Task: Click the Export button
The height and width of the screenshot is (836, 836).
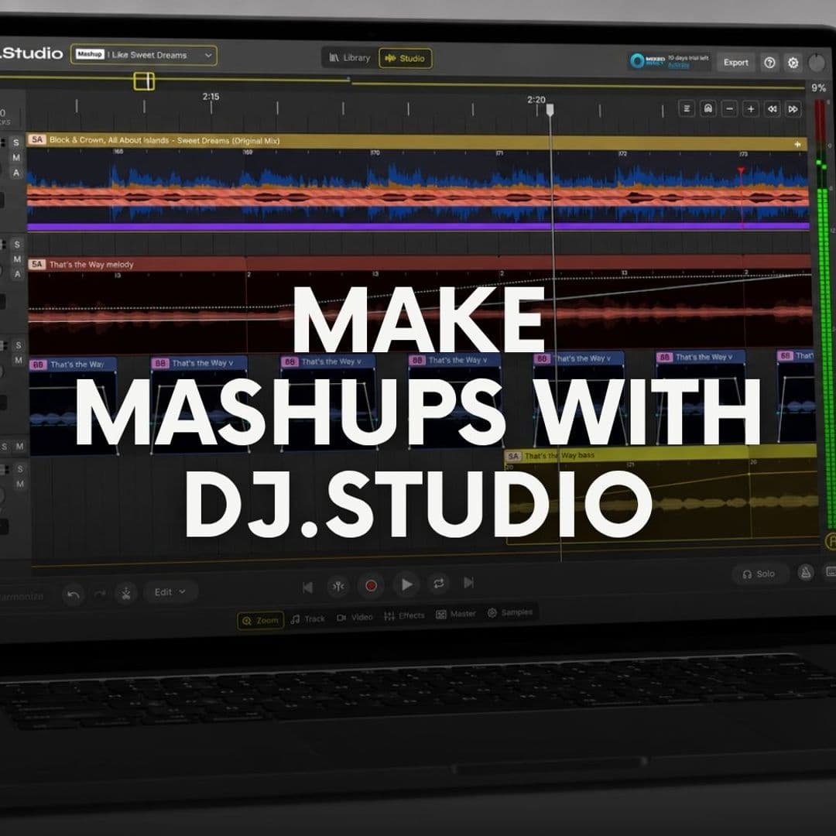Action: click(x=736, y=63)
